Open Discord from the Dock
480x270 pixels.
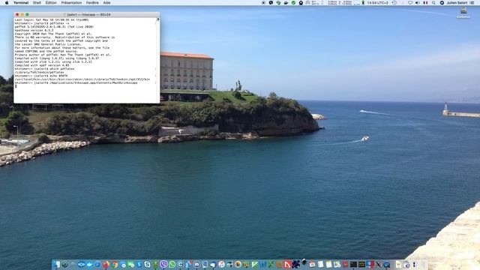[x=196, y=264]
